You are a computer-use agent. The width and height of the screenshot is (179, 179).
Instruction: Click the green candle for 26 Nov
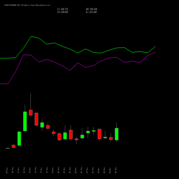coord(82,136)
